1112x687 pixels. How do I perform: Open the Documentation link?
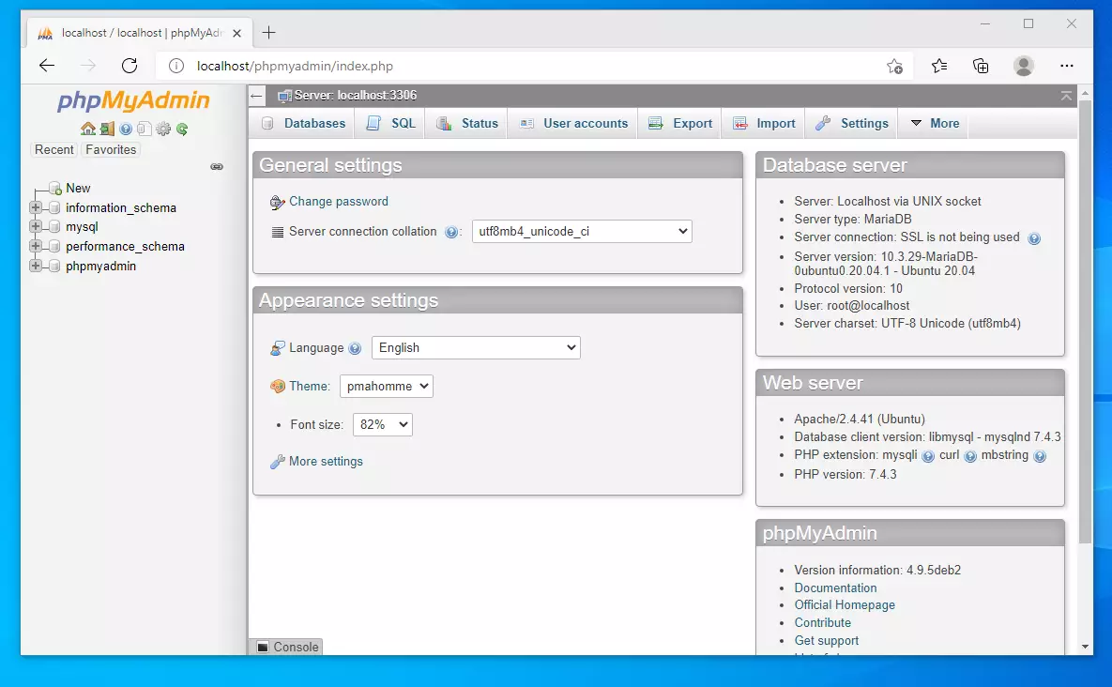835,588
